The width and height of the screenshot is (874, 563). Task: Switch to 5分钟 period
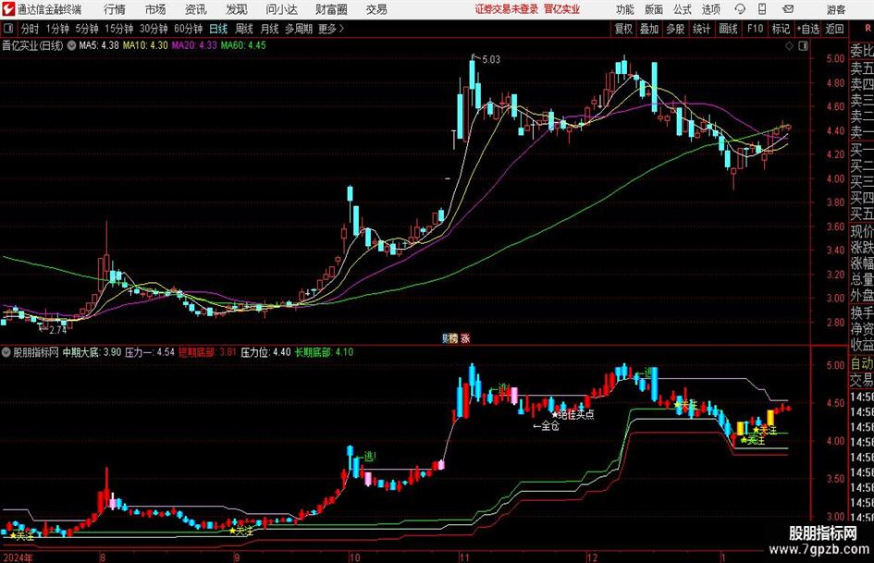(x=87, y=29)
